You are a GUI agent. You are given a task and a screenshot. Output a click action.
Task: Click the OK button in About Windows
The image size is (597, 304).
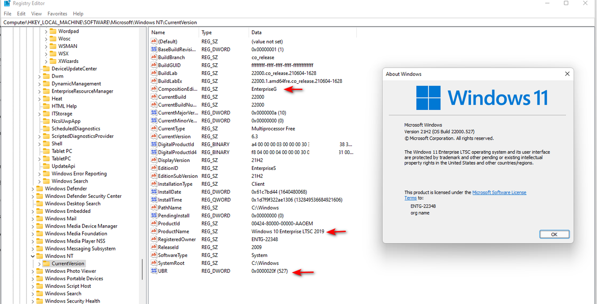(x=554, y=234)
